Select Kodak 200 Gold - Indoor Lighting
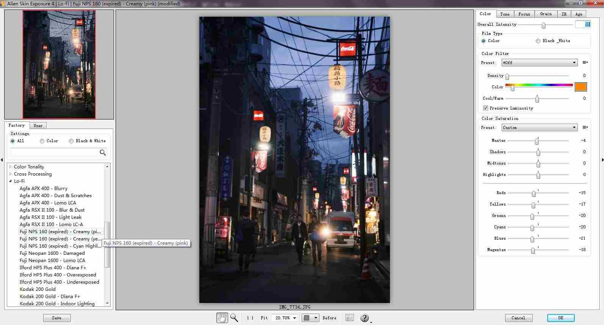Image resolution: width=604 pixels, height=325 pixels. pos(57,304)
